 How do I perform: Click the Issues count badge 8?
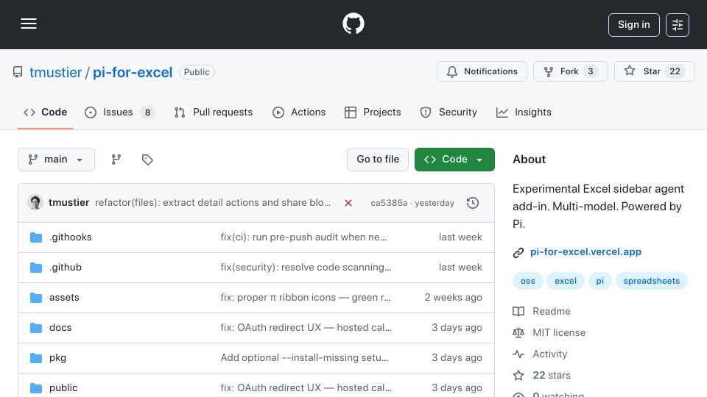click(x=147, y=112)
